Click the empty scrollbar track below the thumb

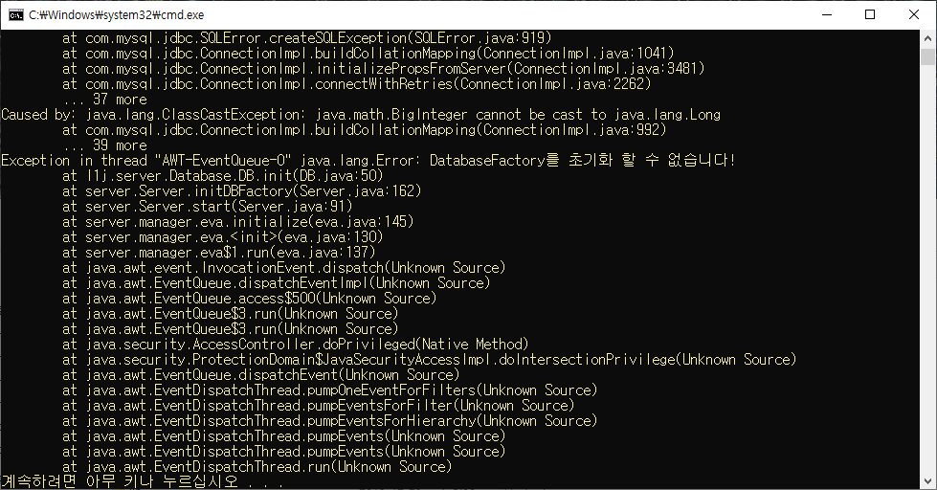pyautogui.click(x=927, y=269)
